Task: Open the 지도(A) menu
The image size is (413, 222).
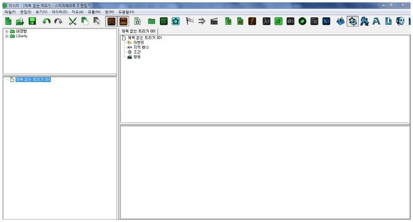Action: [x=77, y=12]
